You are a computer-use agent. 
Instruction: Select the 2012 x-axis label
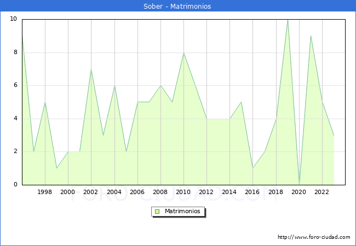coord(206,192)
